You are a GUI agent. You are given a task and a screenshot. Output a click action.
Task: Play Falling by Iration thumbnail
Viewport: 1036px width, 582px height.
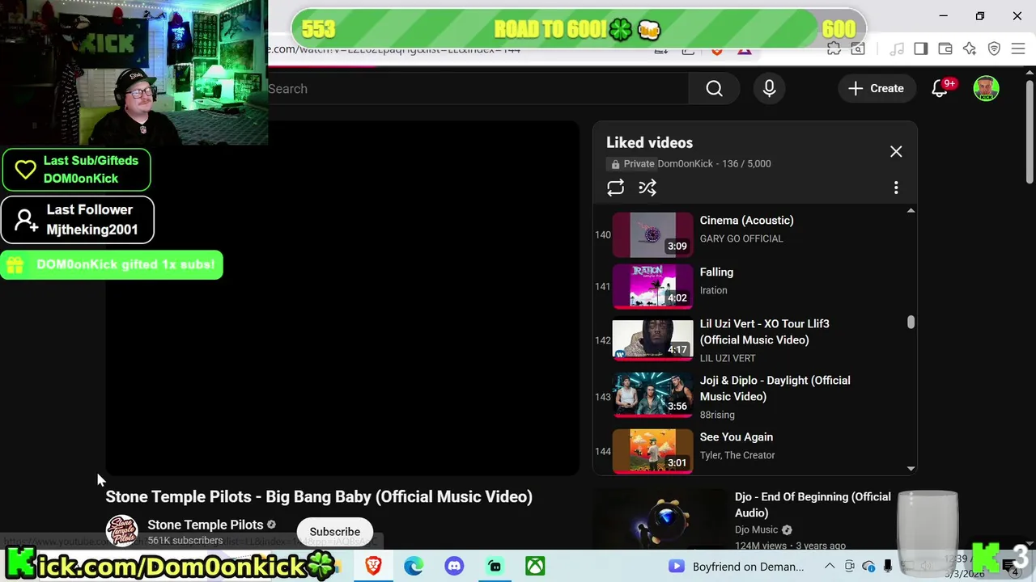coord(652,286)
